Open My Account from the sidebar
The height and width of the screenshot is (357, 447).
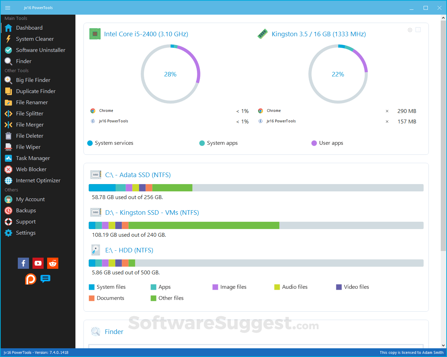coord(38,199)
